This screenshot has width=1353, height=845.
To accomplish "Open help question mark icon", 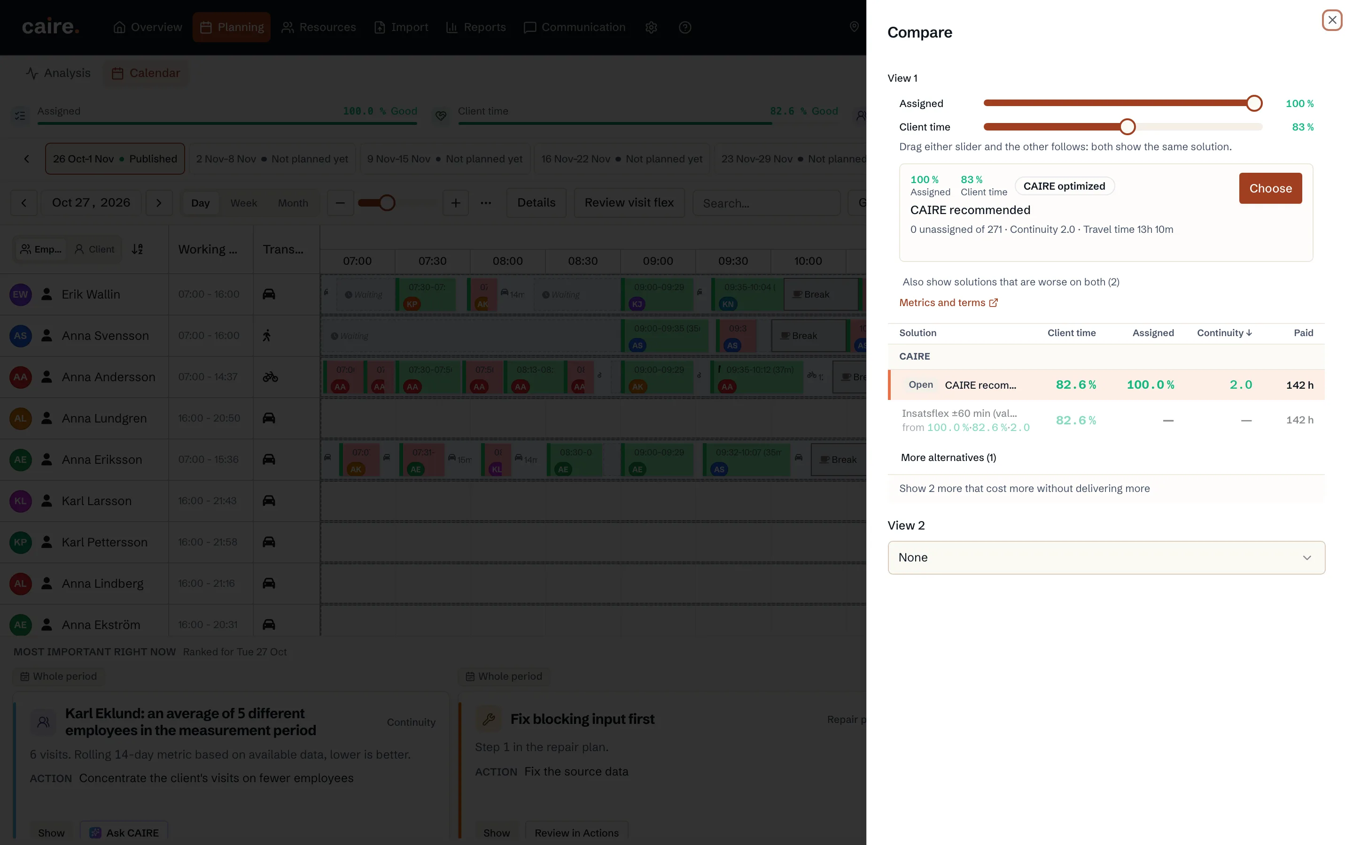I will tap(685, 27).
